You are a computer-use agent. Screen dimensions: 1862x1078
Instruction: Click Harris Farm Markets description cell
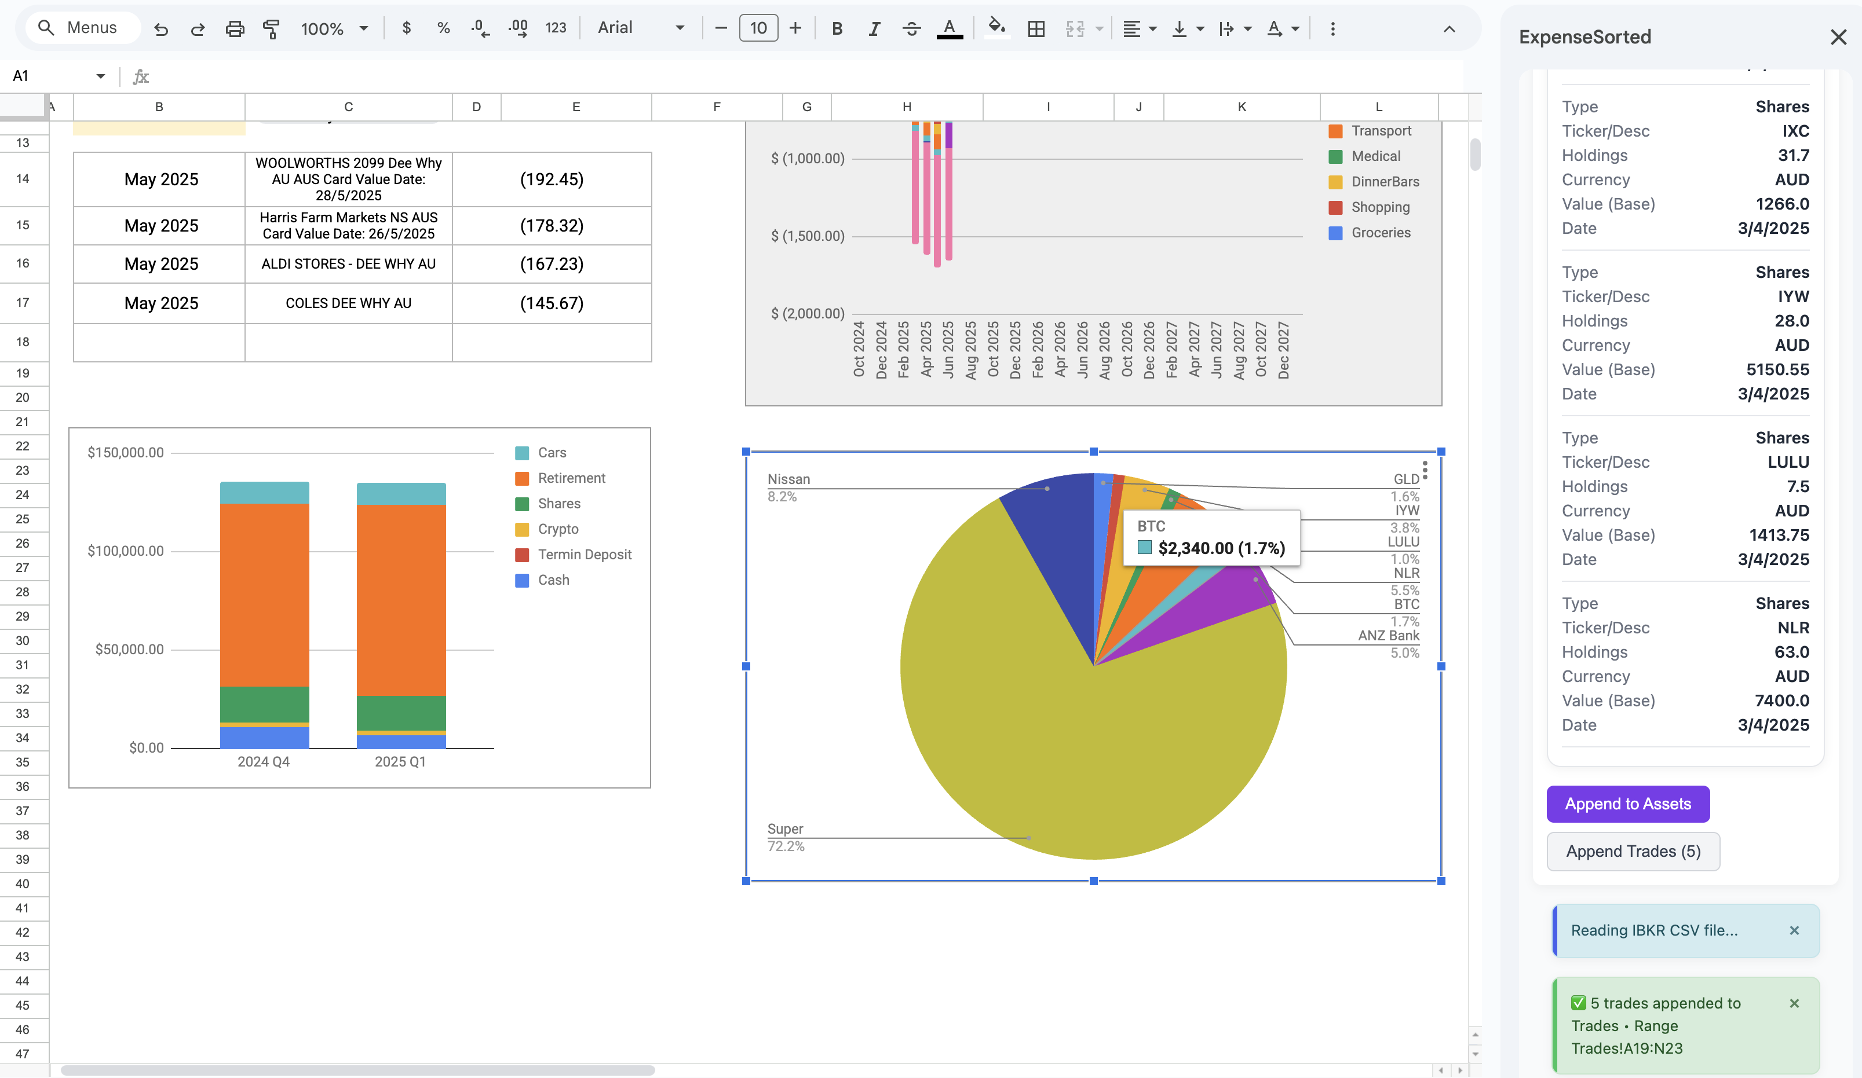click(x=349, y=225)
